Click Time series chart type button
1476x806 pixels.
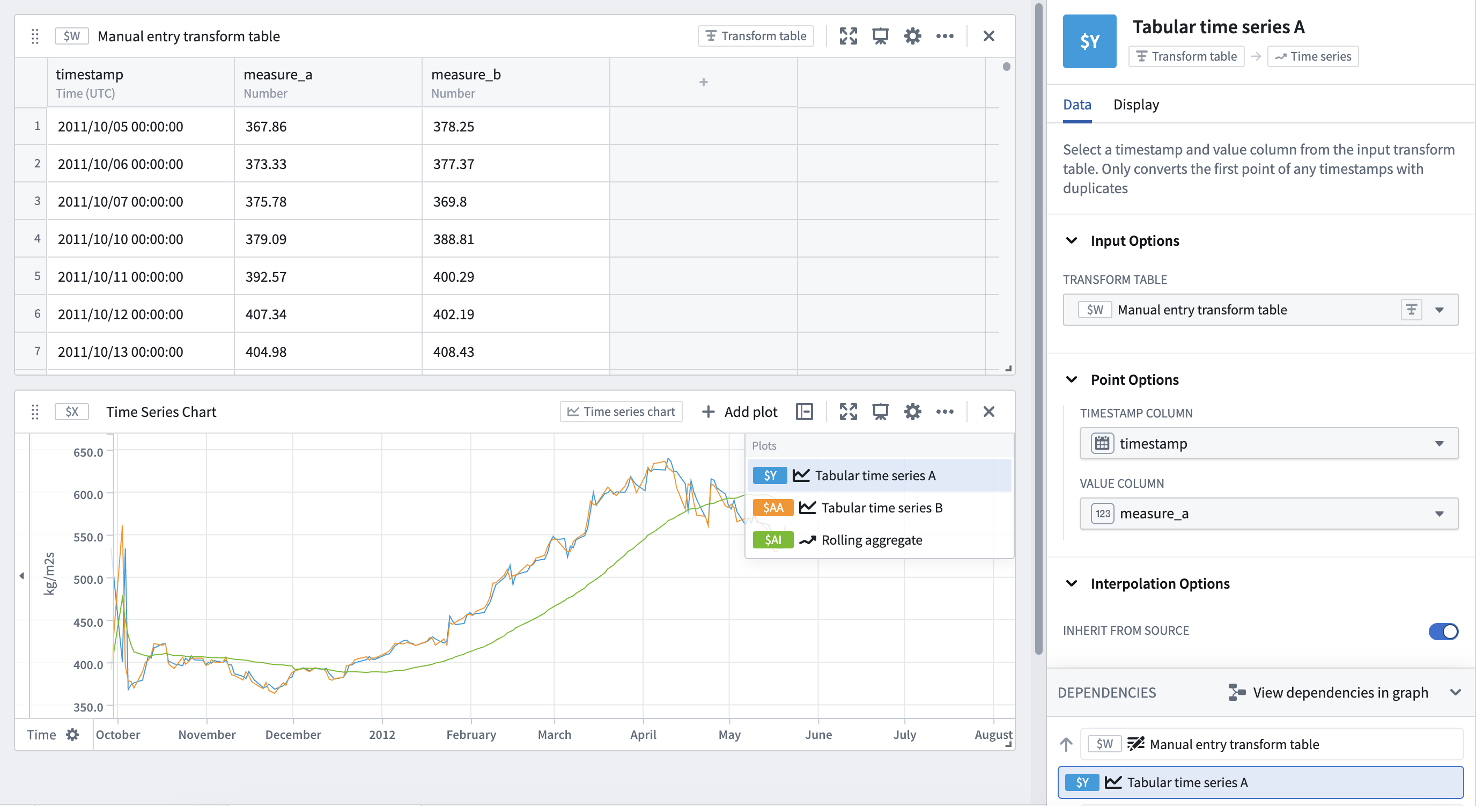click(621, 412)
